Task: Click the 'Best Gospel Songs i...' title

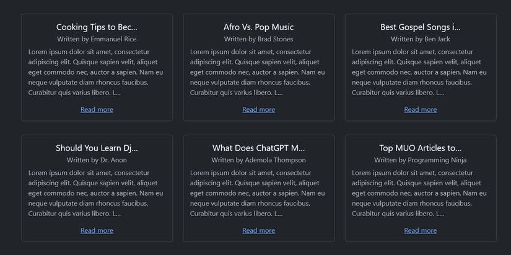Action: pyautogui.click(x=420, y=27)
